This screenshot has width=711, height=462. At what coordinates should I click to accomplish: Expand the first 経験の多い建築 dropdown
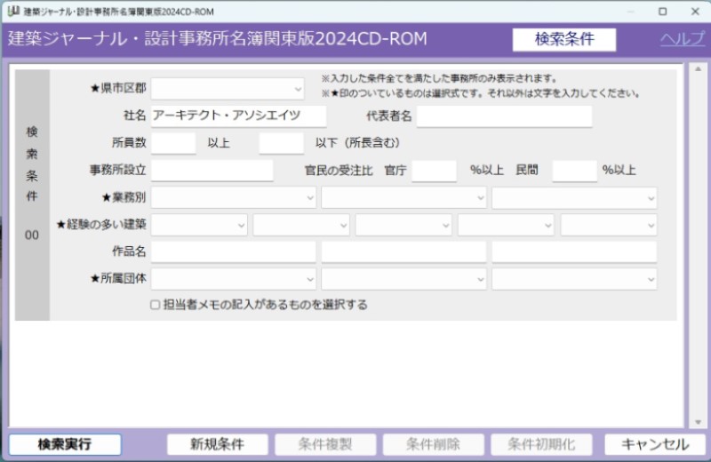[199, 225]
